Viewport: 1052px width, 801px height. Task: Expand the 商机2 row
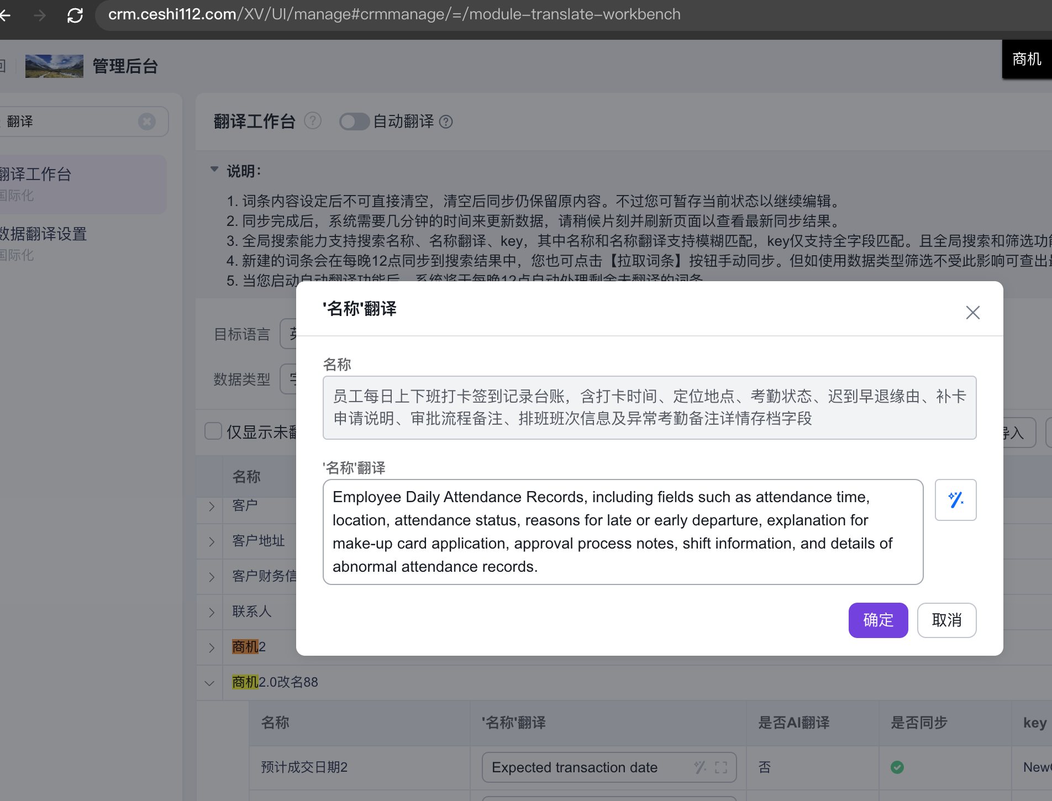tap(211, 647)
